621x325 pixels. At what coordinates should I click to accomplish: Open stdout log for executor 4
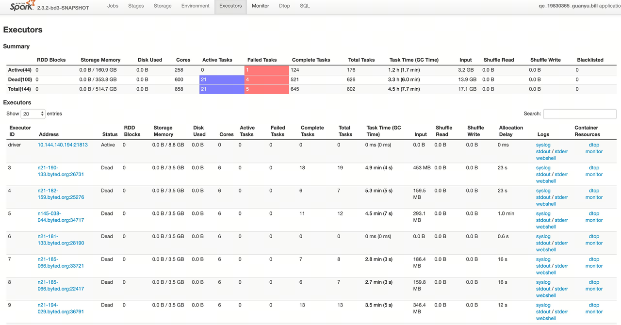(x=543, y=197)
